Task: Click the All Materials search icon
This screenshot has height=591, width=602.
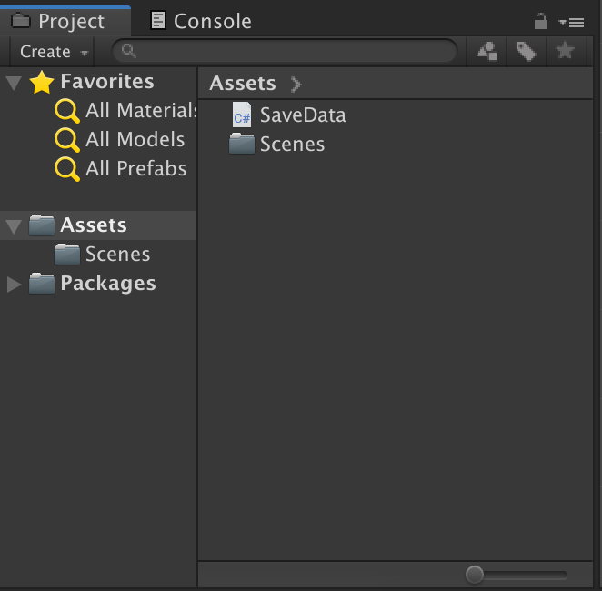Action: (x=67, y=111)
